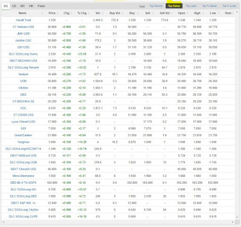Click the left arrow of horizontal scrollbar
The width and height of the screenshot is (241, 227).
3,222
